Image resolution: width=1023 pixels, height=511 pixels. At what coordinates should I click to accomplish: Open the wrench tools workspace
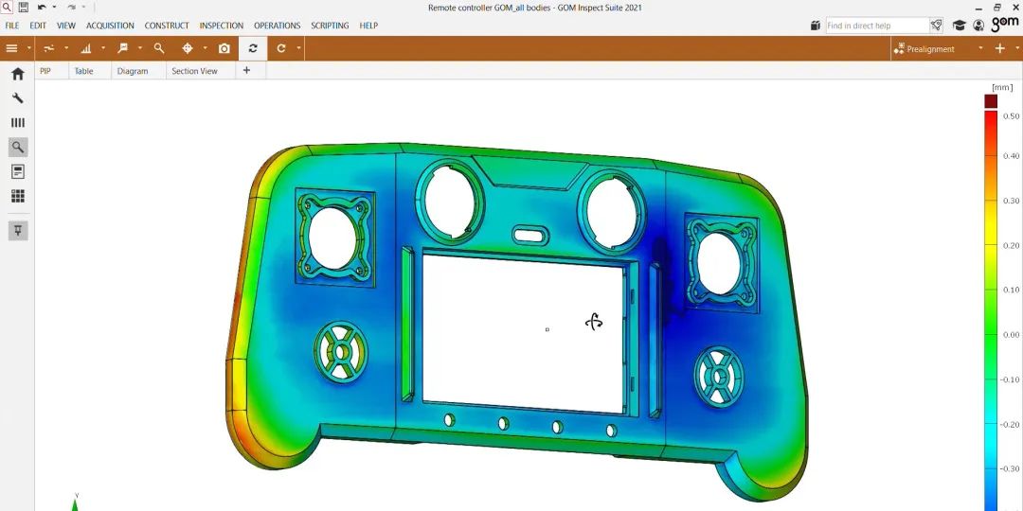(18, 97)
